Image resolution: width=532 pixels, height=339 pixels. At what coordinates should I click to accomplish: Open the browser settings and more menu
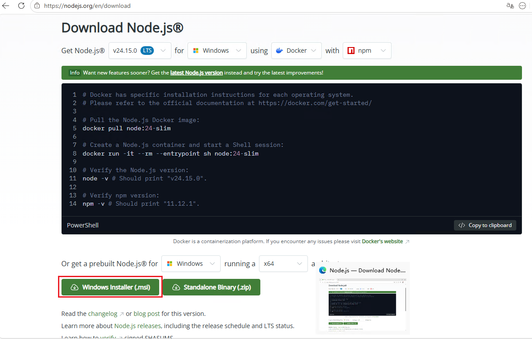522,6
